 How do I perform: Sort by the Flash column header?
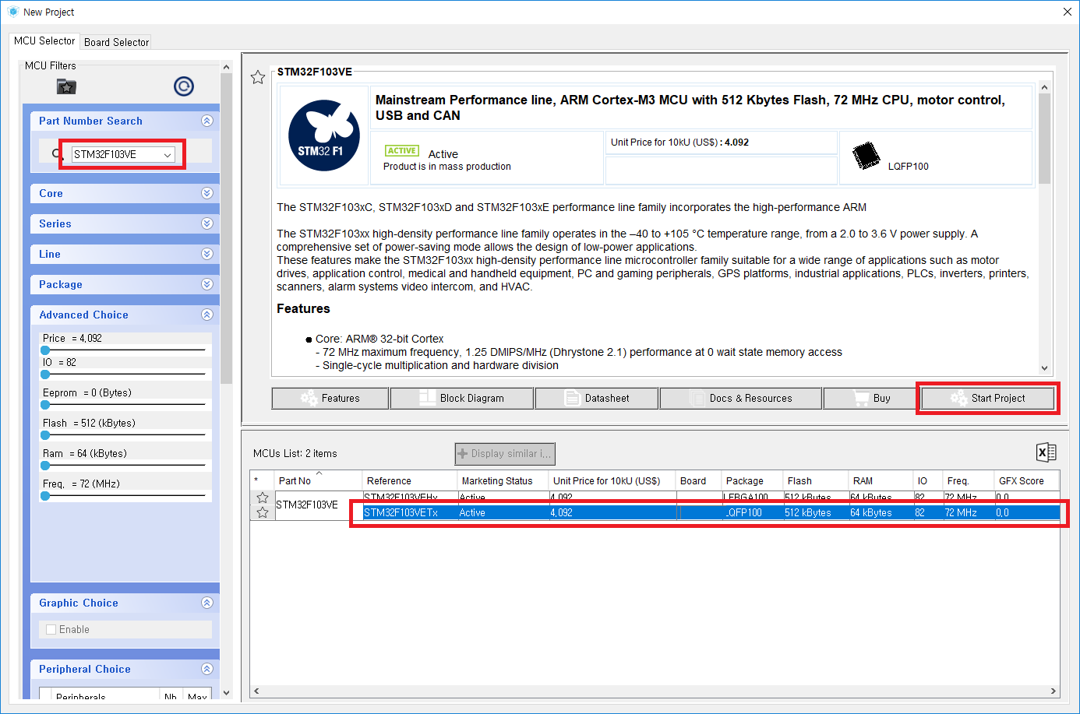(816, 480)
